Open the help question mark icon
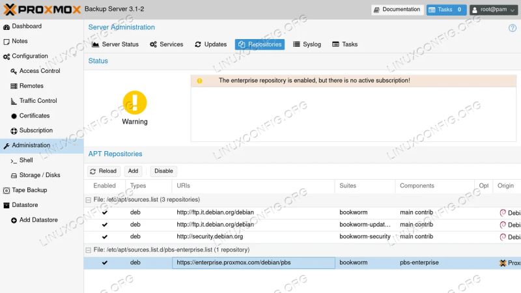This screenshot has width=521, height=293. (x=513, y=28)
